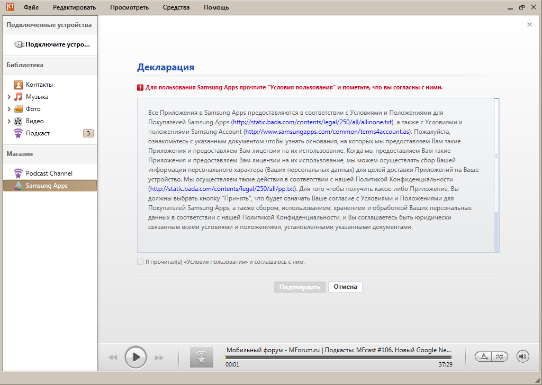The image size is (542, 385).
Task: Close the Декларация panel with X
Action: [x=529, y=24]
